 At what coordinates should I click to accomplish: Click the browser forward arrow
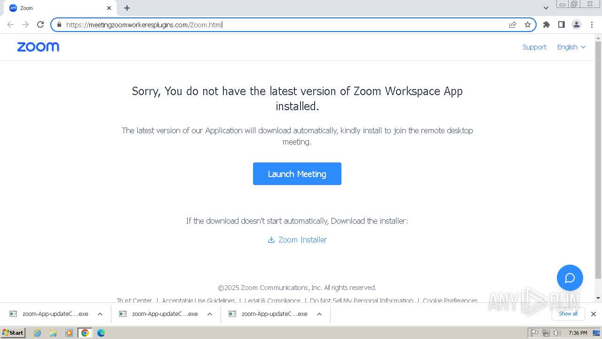[x=25, y=24]
